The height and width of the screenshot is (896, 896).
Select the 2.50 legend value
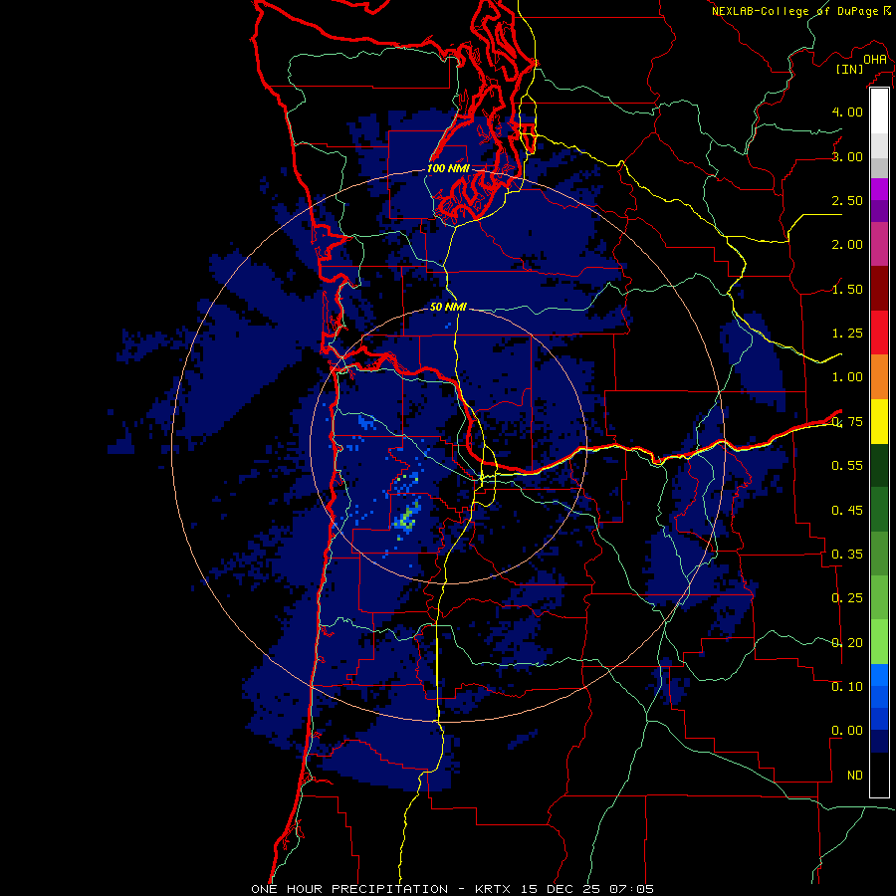coord(847,200)
